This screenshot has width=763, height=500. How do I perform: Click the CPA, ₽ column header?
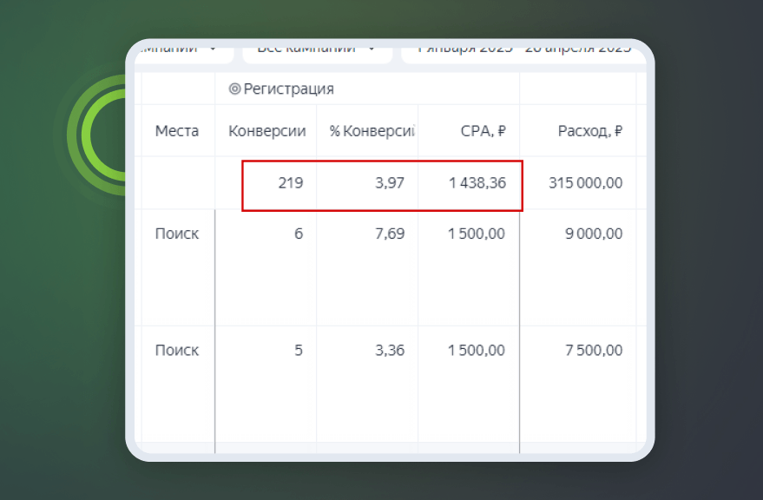pyautogui.click(x=483, y=131)
